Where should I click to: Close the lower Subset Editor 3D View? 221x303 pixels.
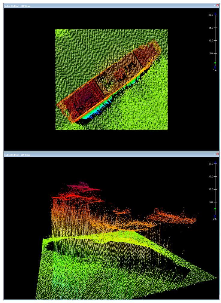(x=217, y=155)
